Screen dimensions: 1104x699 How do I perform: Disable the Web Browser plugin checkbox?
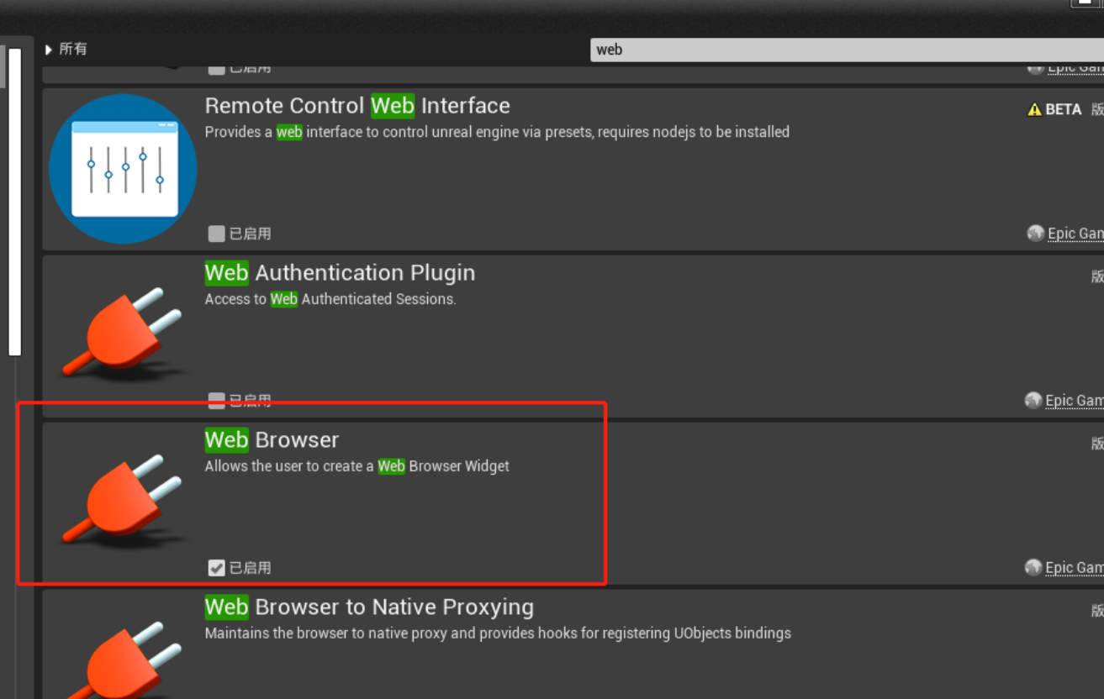(x=217, y=568)
